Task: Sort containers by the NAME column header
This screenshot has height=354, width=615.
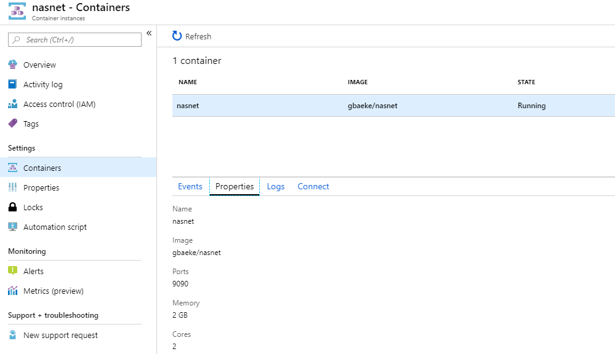Action: point(188,82)
